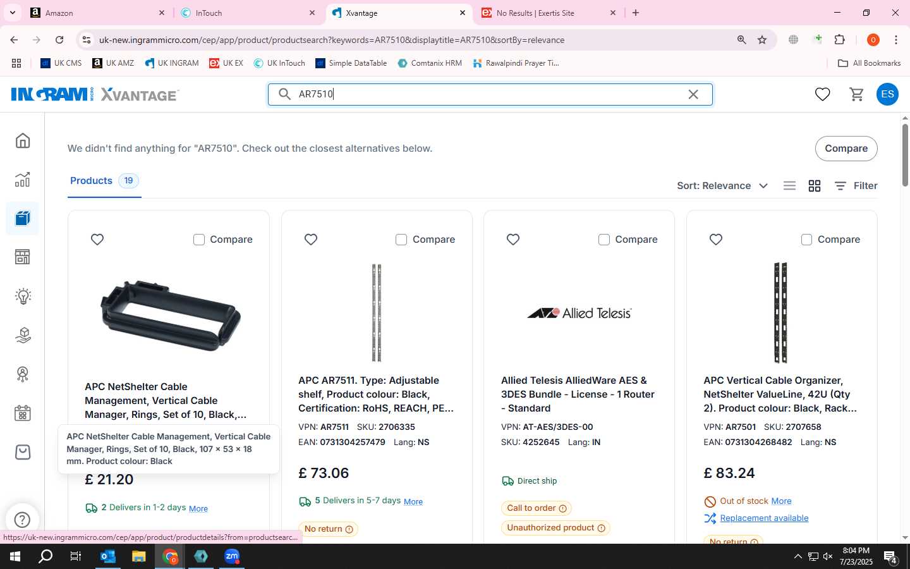Open APC AR7511 Adjustable shelf product title

(x=376, y=395)
